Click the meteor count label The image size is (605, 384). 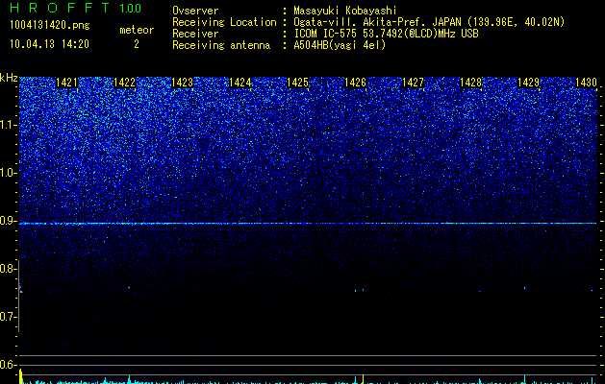(x=137, y=30)
